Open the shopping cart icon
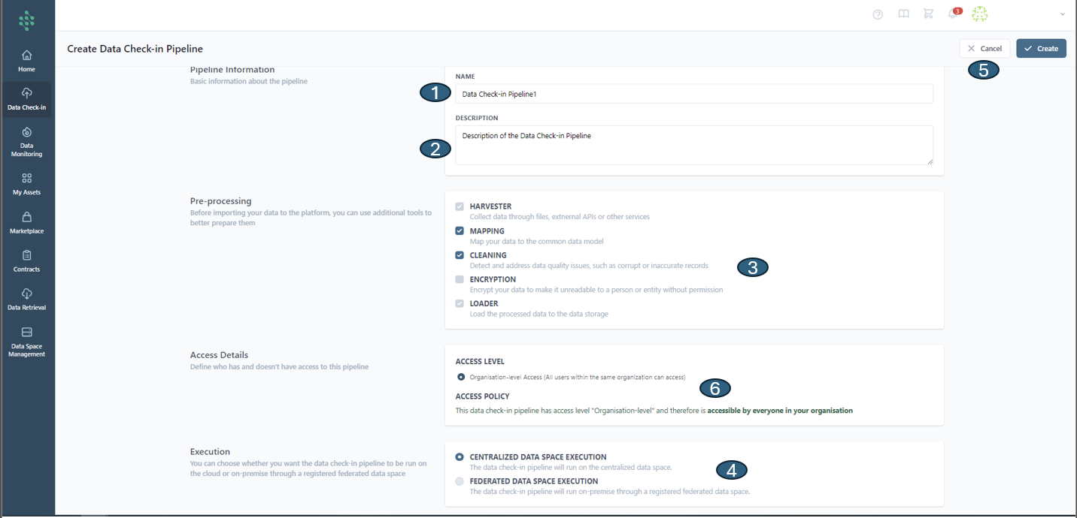 [x=928, y=14]
